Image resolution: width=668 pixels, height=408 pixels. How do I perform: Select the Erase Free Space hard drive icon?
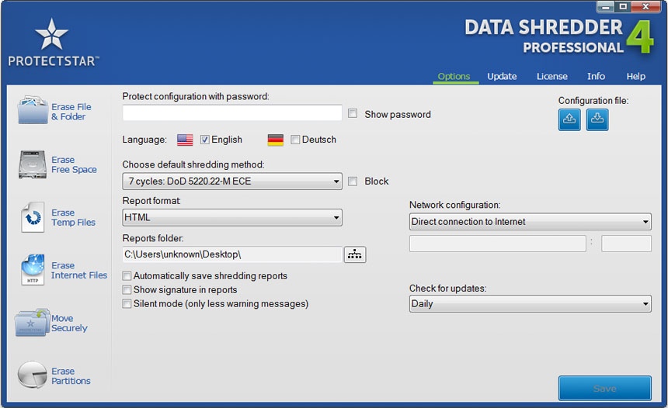(33, 164)
